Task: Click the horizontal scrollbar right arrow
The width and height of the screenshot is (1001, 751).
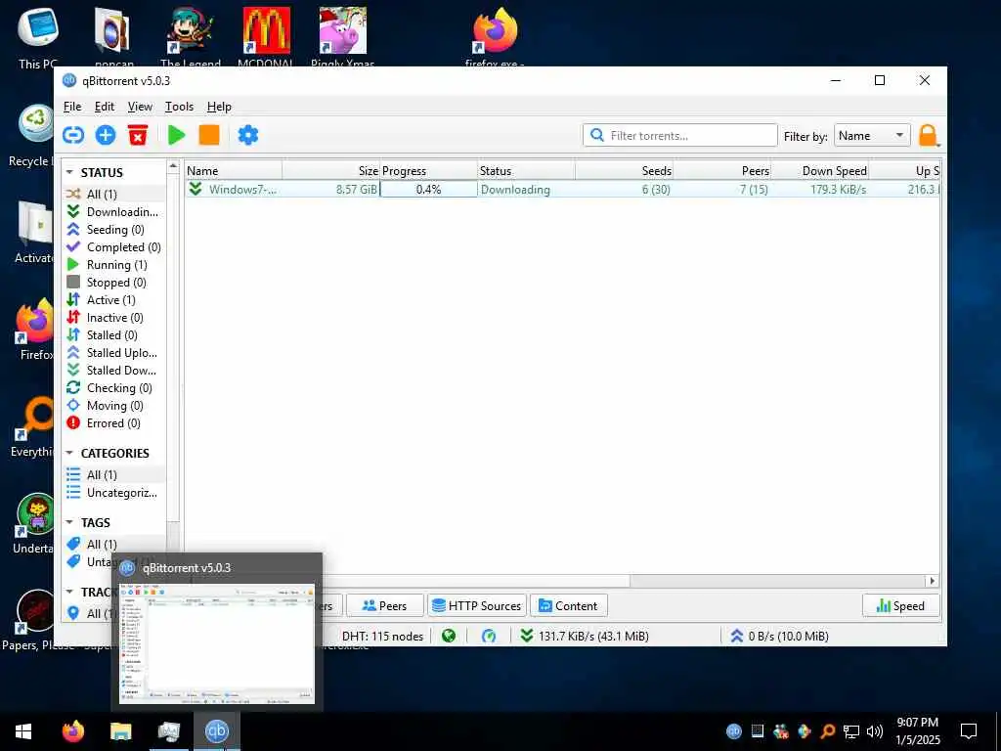Action: click(x=932, y=581)
